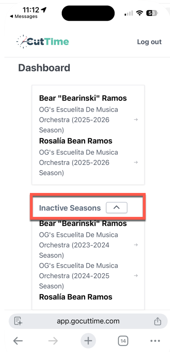Return to Messages via back link
Screen dimensions: 170x352
[24, 17]
